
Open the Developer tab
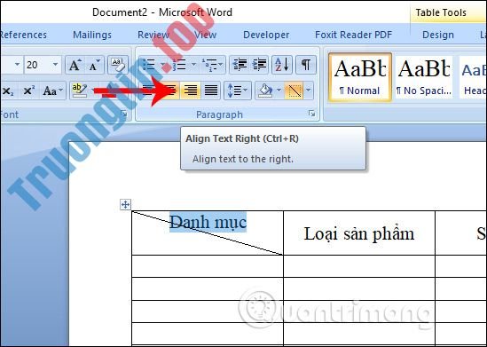pos(266,35)
